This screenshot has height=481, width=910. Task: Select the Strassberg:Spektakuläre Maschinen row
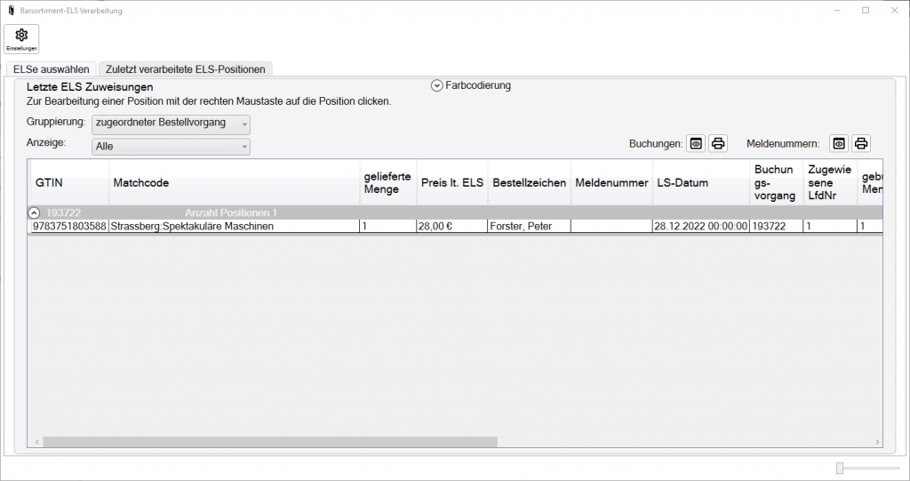click(192, 227)
